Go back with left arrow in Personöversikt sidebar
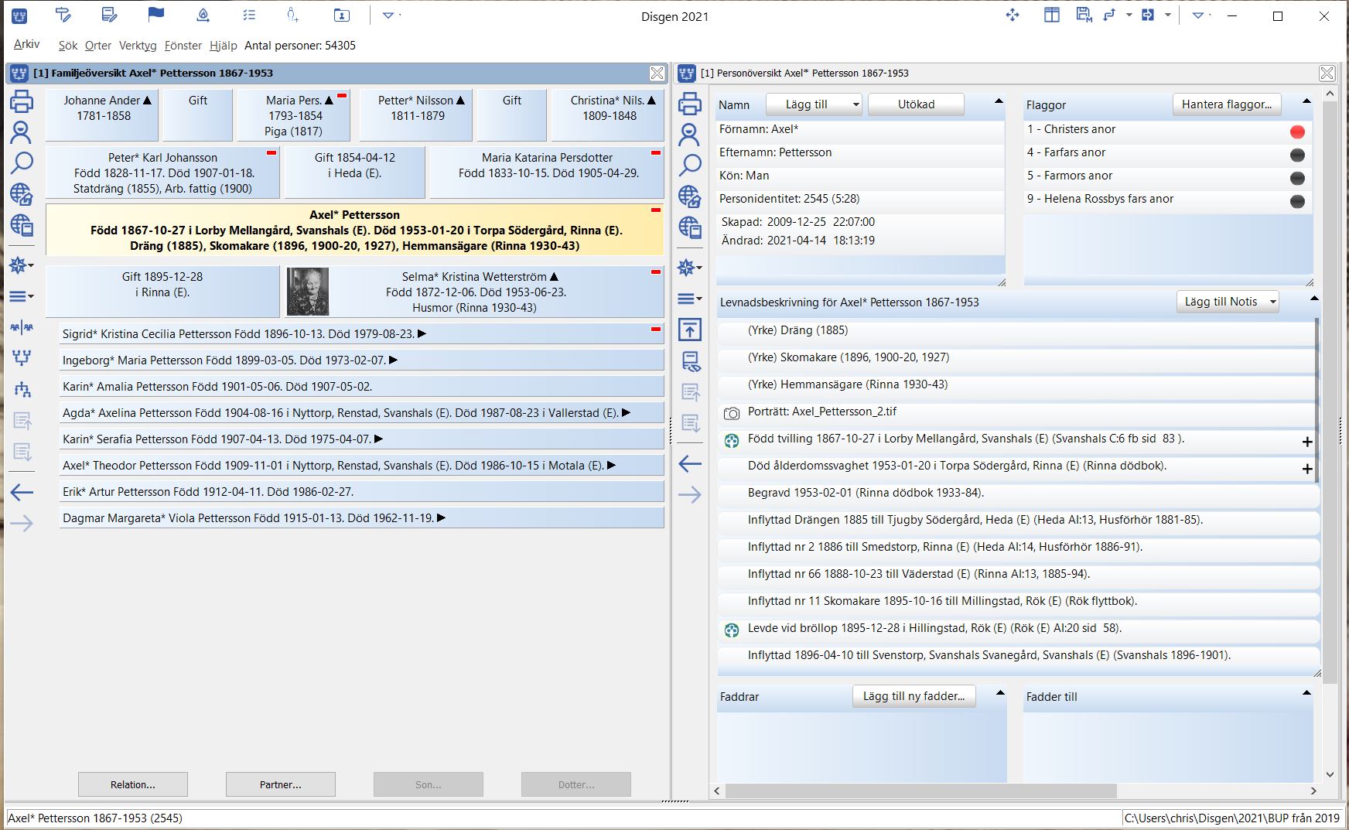 coord(690,464)
